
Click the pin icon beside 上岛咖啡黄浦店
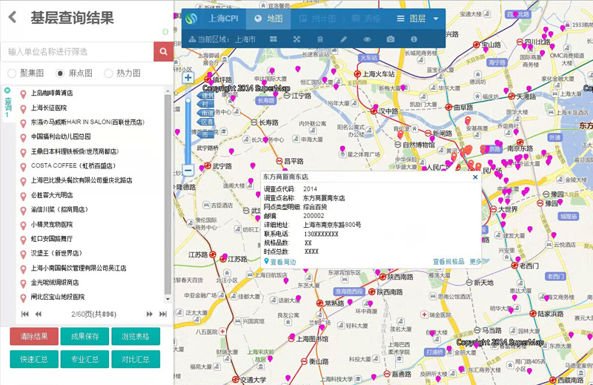pyautogui.click(x=23, y=94)
